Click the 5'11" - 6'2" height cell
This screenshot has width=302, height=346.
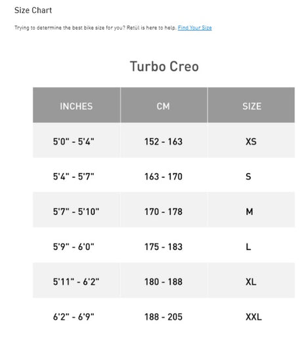pyautogui.click(x=76, y=280)
